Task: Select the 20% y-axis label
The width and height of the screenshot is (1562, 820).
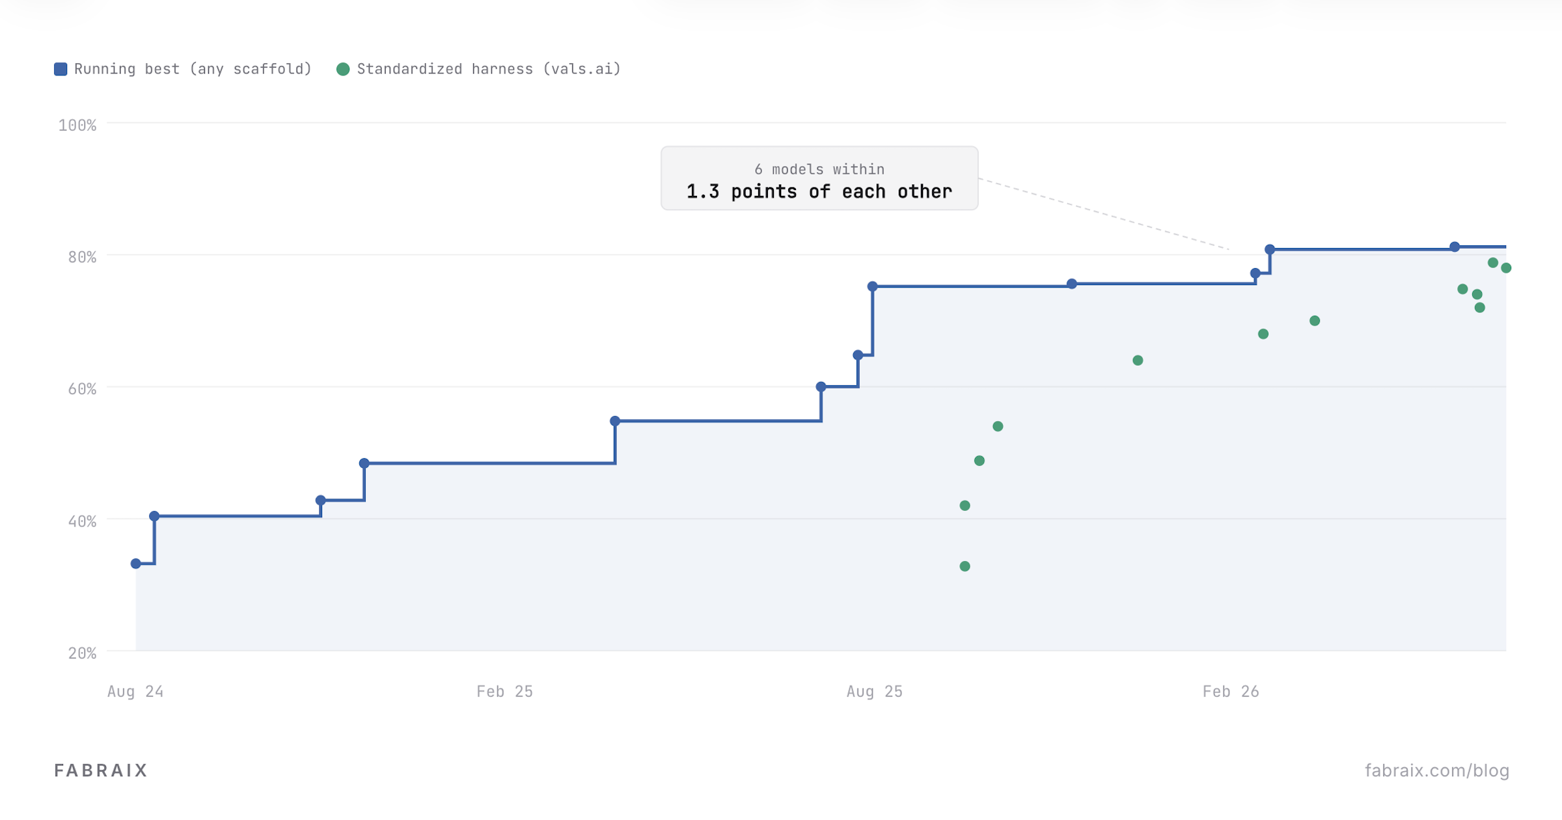Action: point(82,653)
